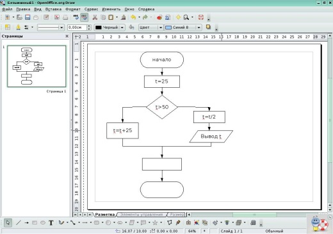Select the Line drawing tool
The width and height of the screenshot is (333, 234).
coord(19,222)
